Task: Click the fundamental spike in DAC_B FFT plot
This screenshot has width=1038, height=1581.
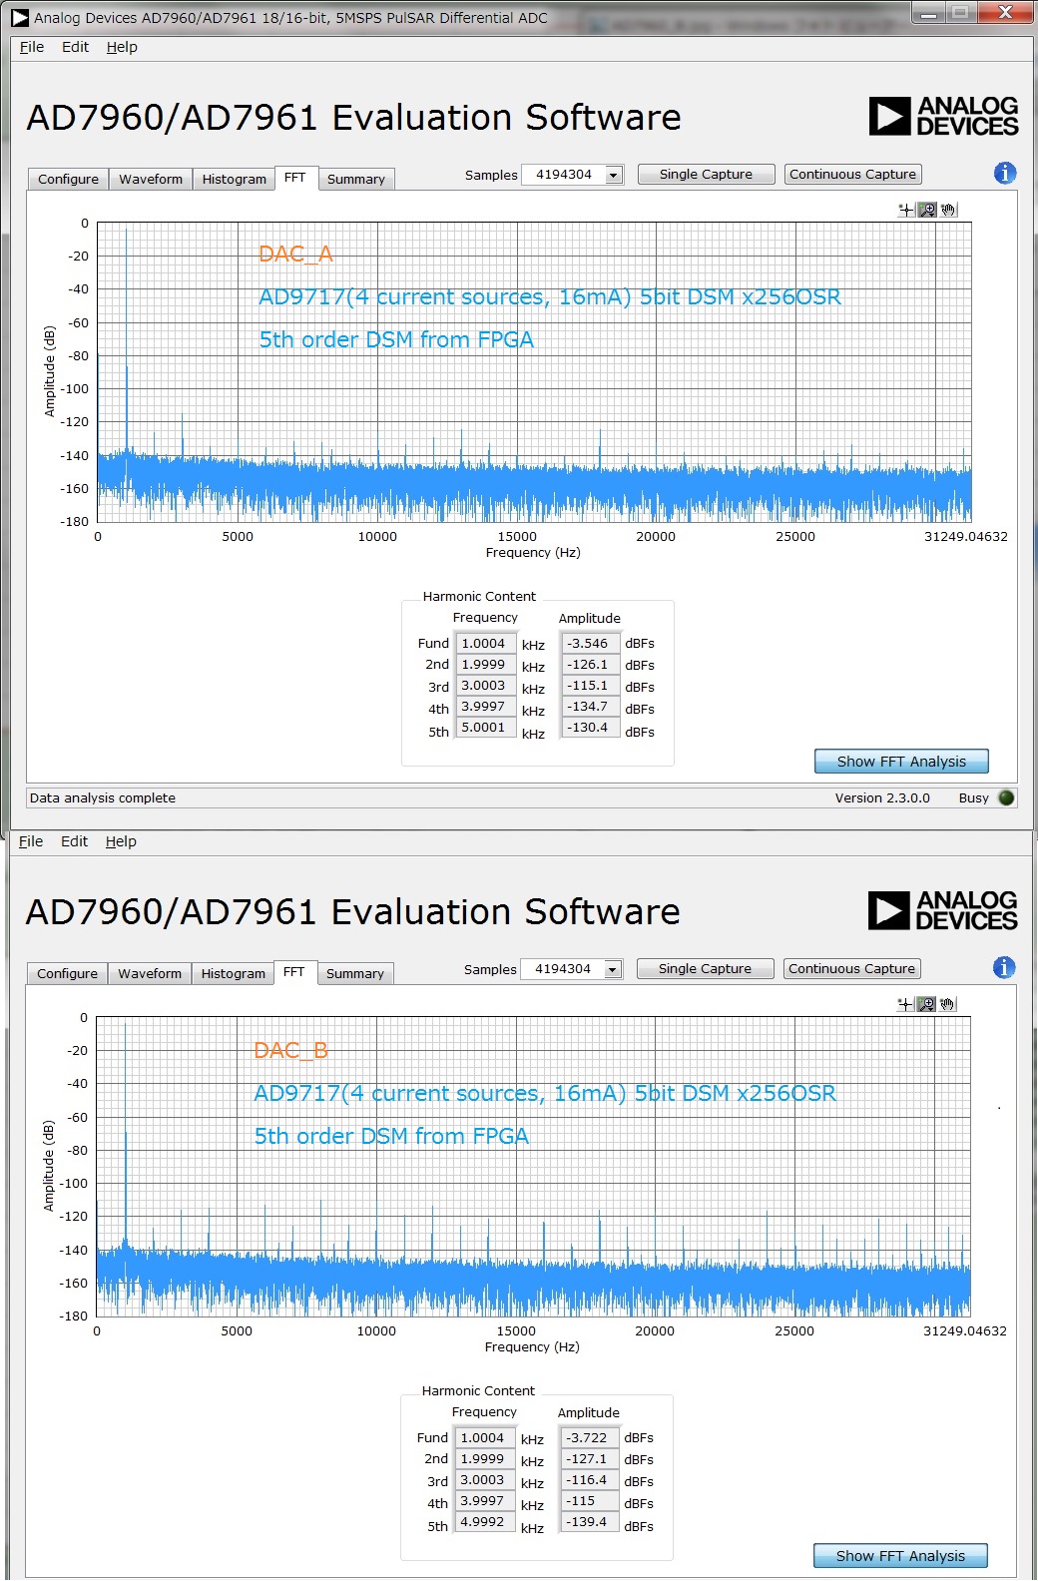Action: (x=125, y=1138)
